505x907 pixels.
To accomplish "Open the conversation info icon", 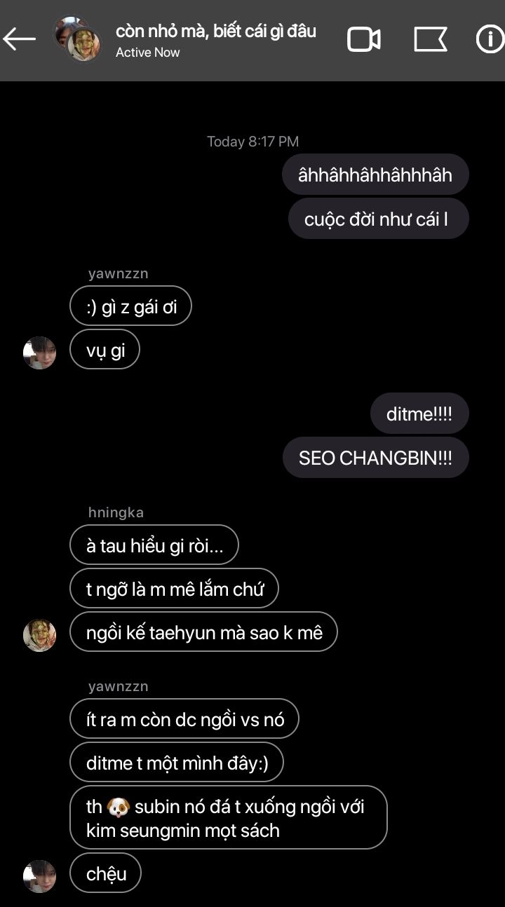I will tap(490, 39).
